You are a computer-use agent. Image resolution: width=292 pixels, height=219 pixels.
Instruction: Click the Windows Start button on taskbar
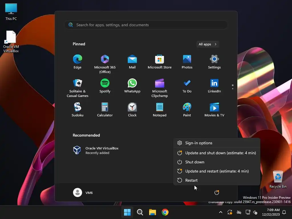[x=127, y=212]
